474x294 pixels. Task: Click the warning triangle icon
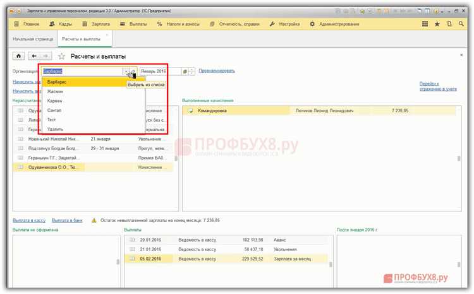(94, 220)
